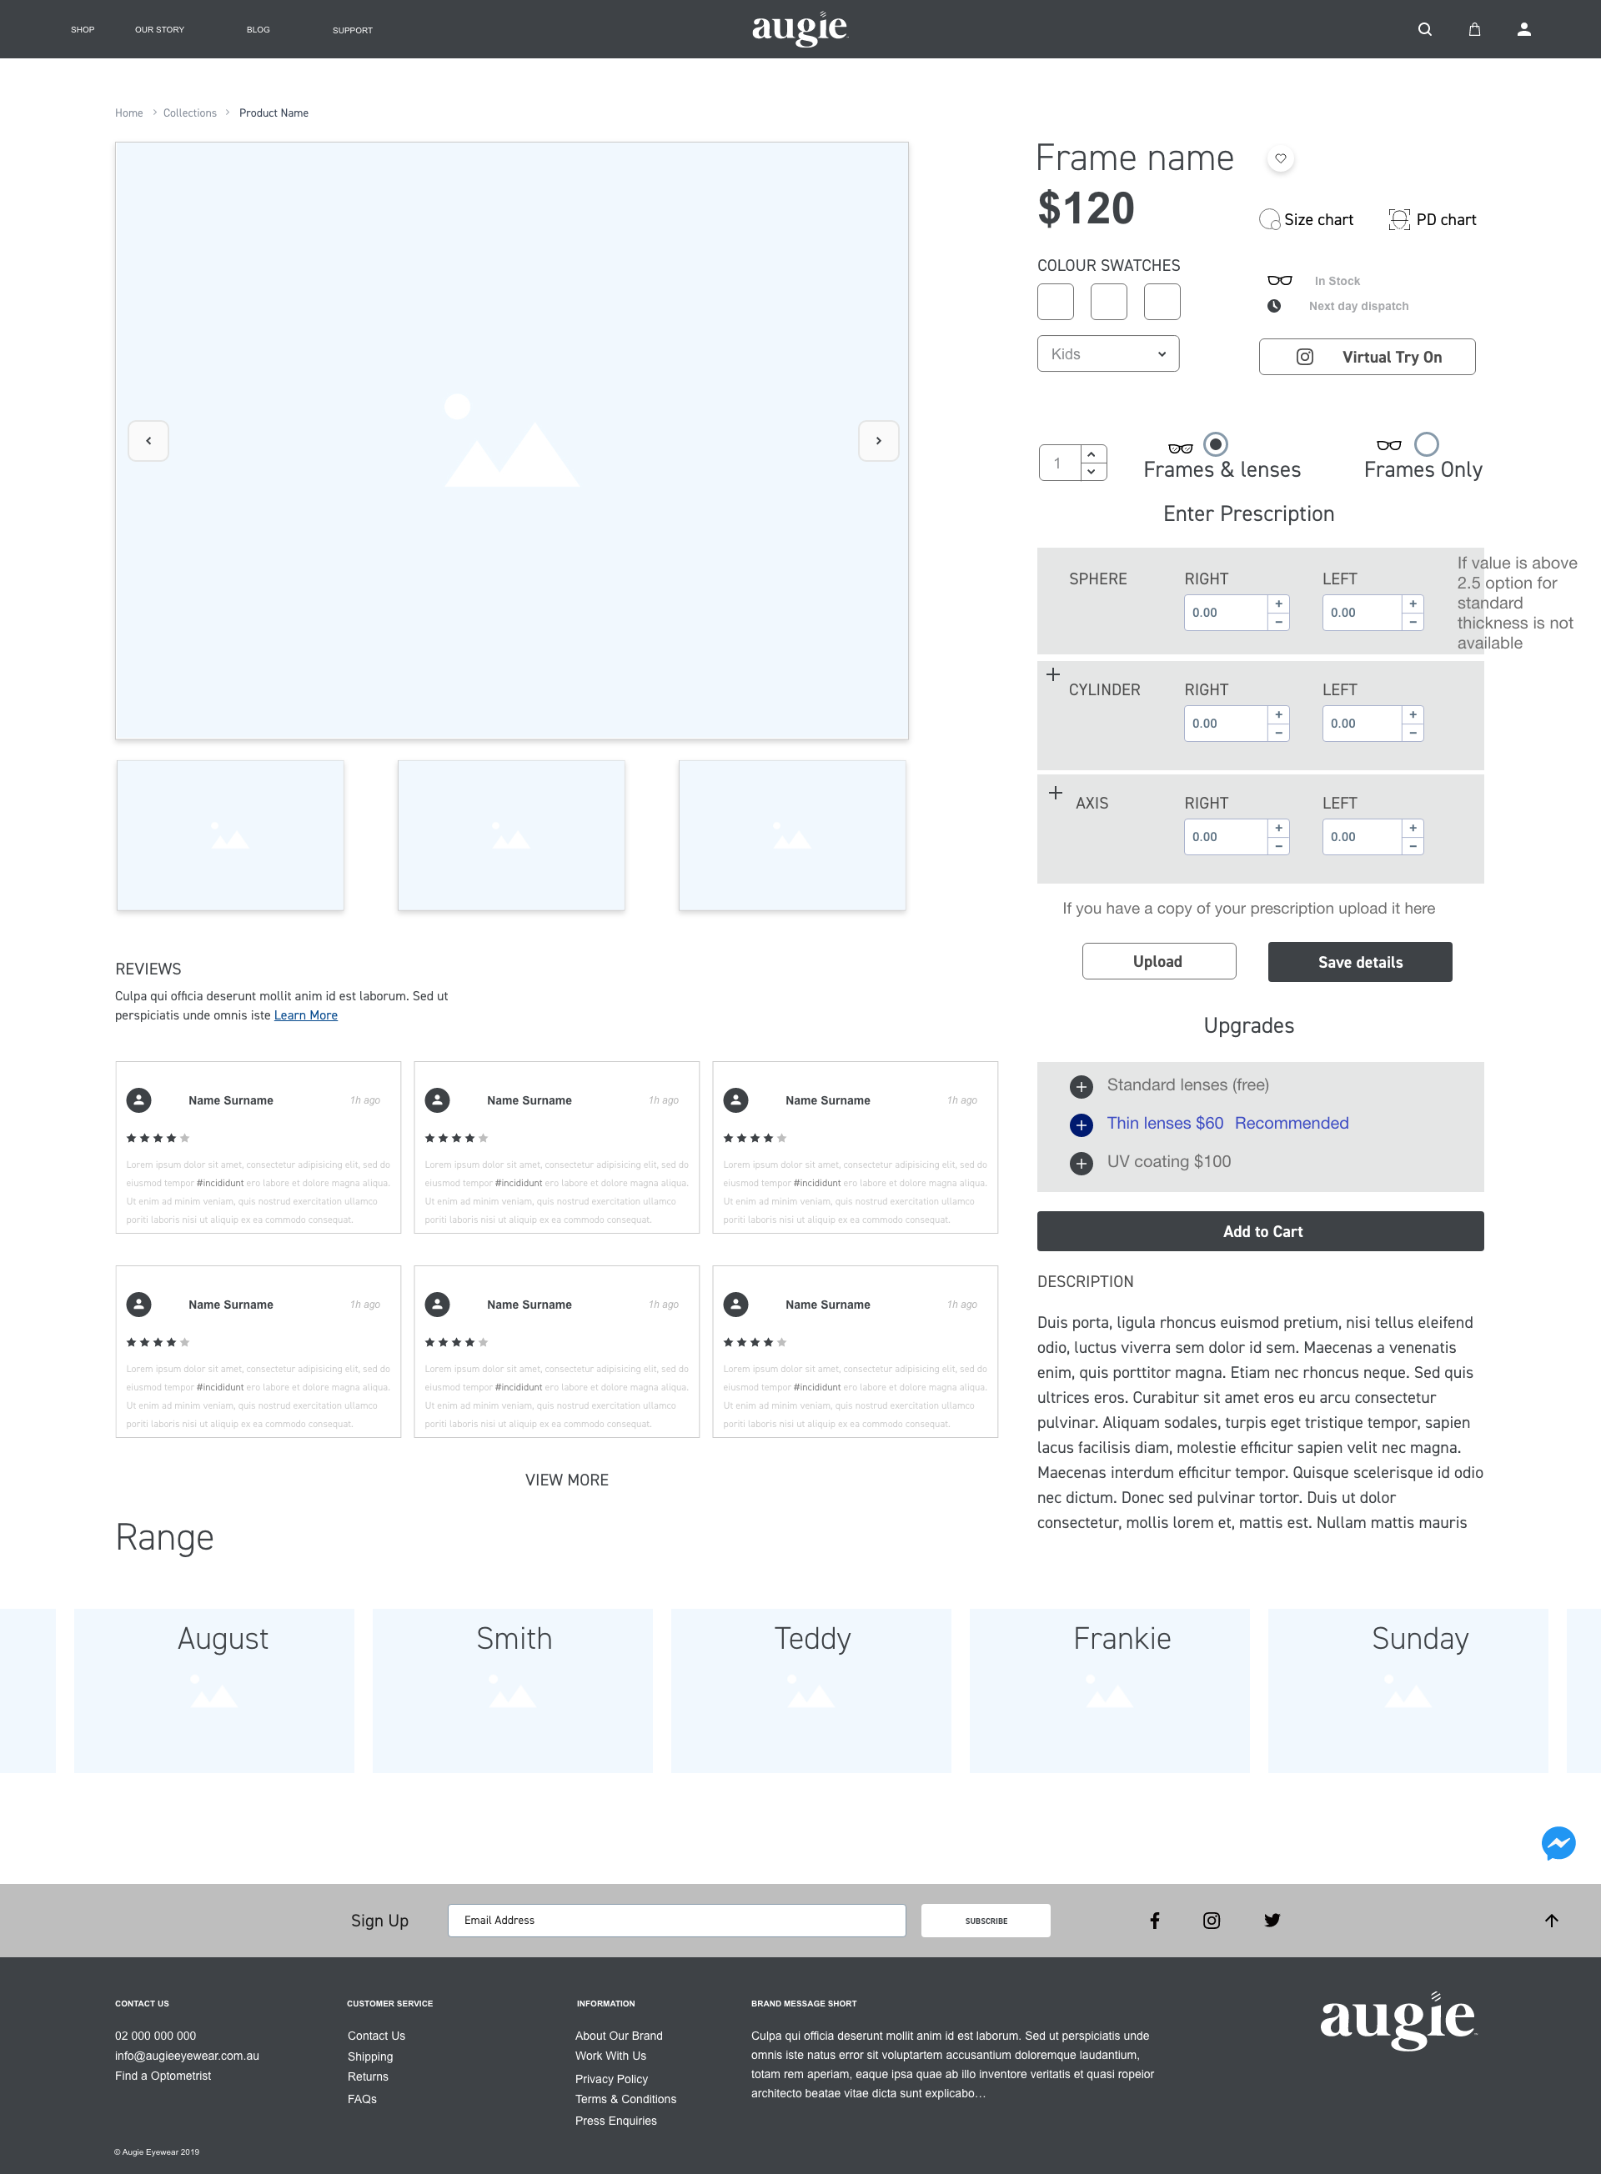
Task: Open the Support menu item
Action: coord(352,30)
